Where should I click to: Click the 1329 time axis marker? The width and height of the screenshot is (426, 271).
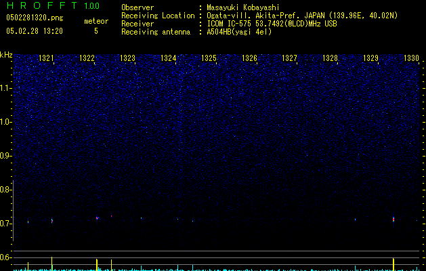coord(370,58)
